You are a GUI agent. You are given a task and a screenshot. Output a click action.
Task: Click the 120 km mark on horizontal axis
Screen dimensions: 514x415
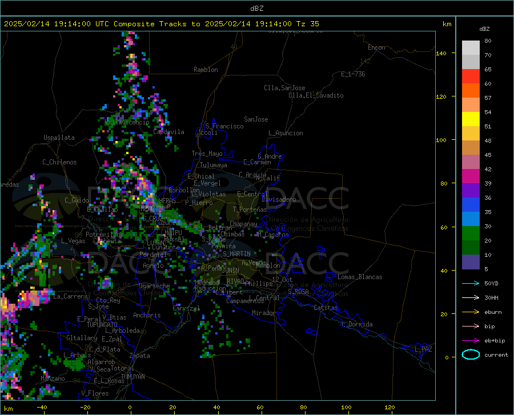coord(389,407)
